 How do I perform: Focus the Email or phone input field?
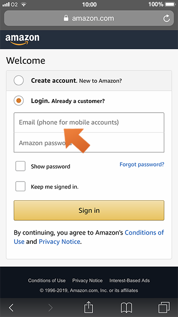[x=89, y=122]
